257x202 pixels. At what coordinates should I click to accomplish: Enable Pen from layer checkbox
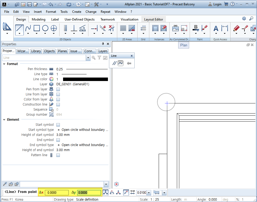click(58, 89)
